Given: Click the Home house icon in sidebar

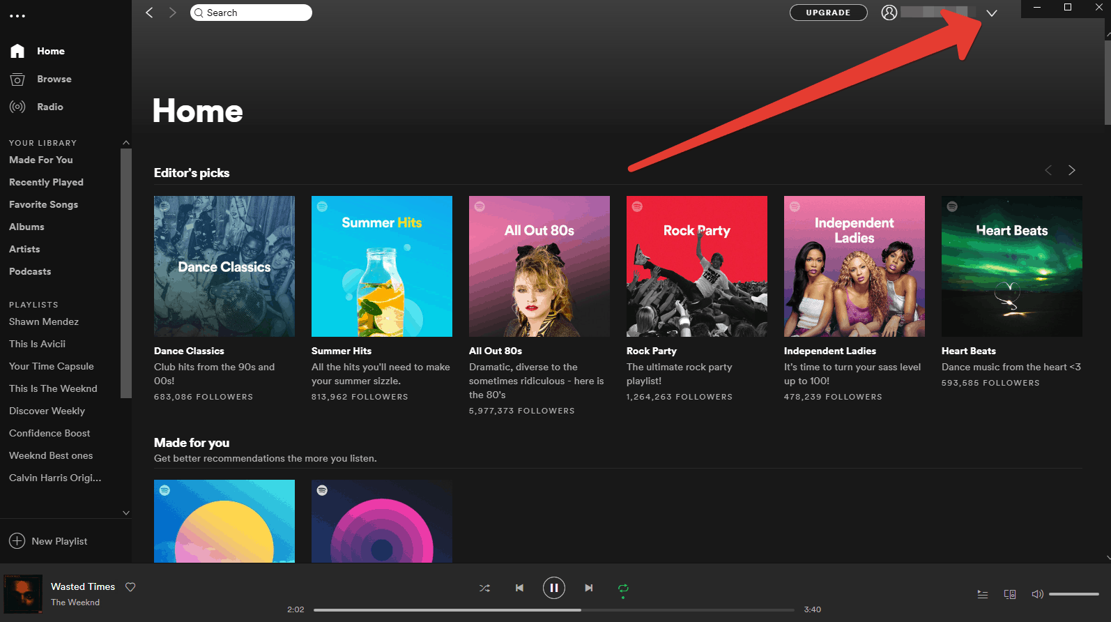Looking at the screenshot, I should 17,51.
